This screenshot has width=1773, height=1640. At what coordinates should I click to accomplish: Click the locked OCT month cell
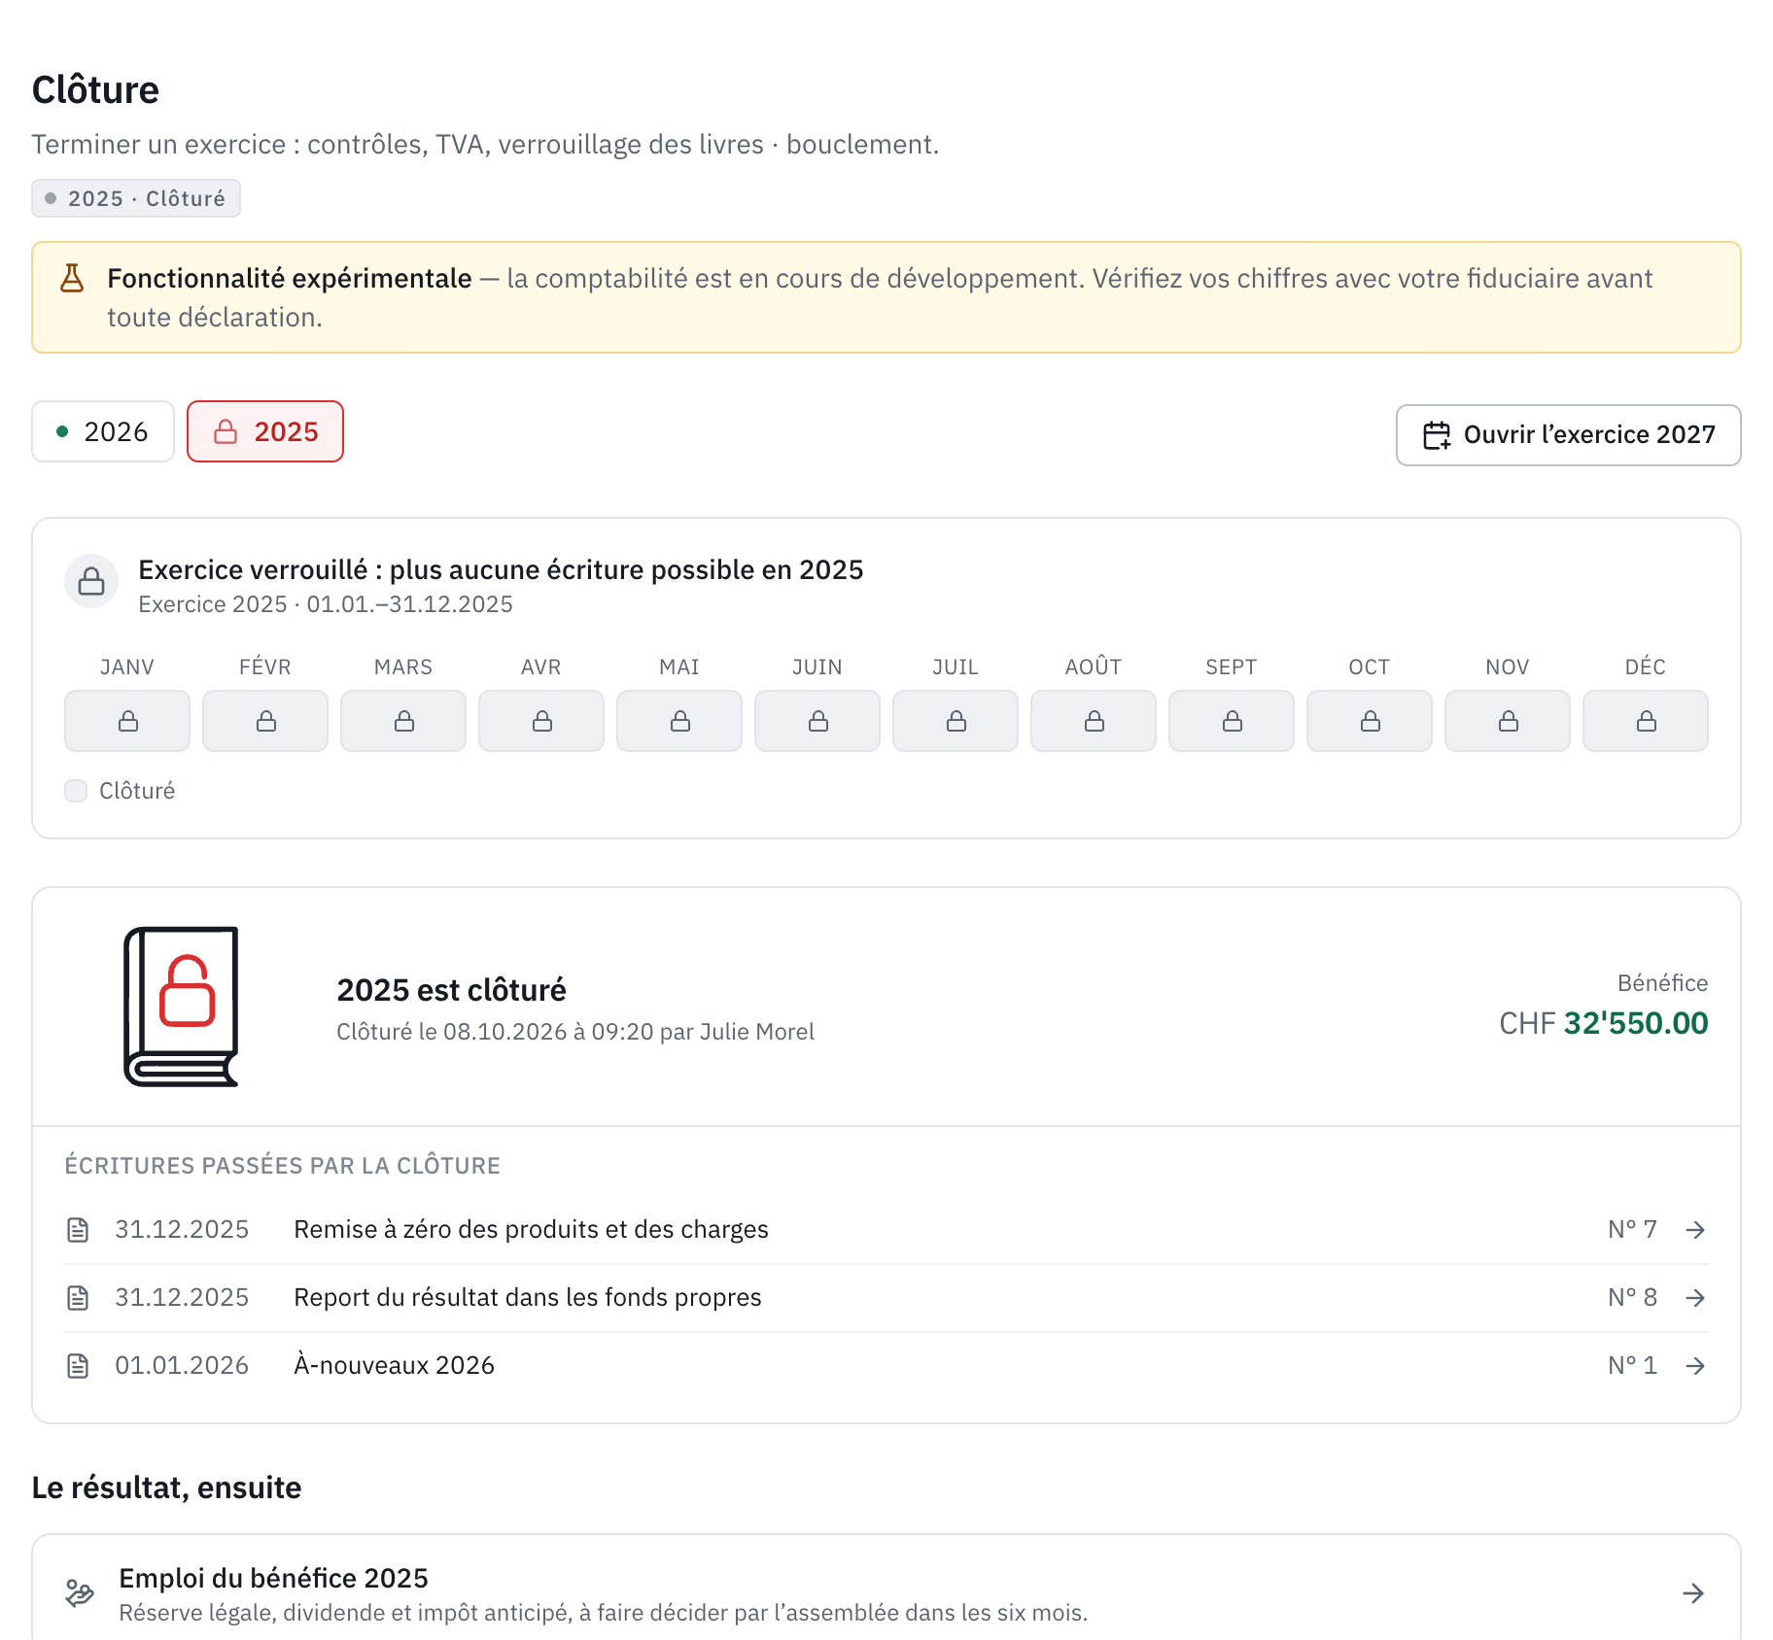[1370, 721]
